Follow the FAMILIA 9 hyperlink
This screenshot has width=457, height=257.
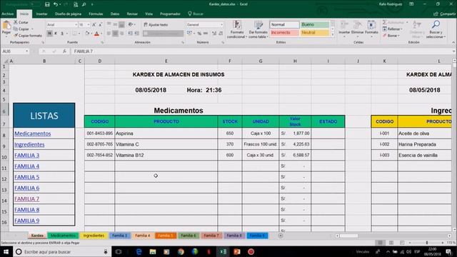pyautogui.click(x=27, y=221)
